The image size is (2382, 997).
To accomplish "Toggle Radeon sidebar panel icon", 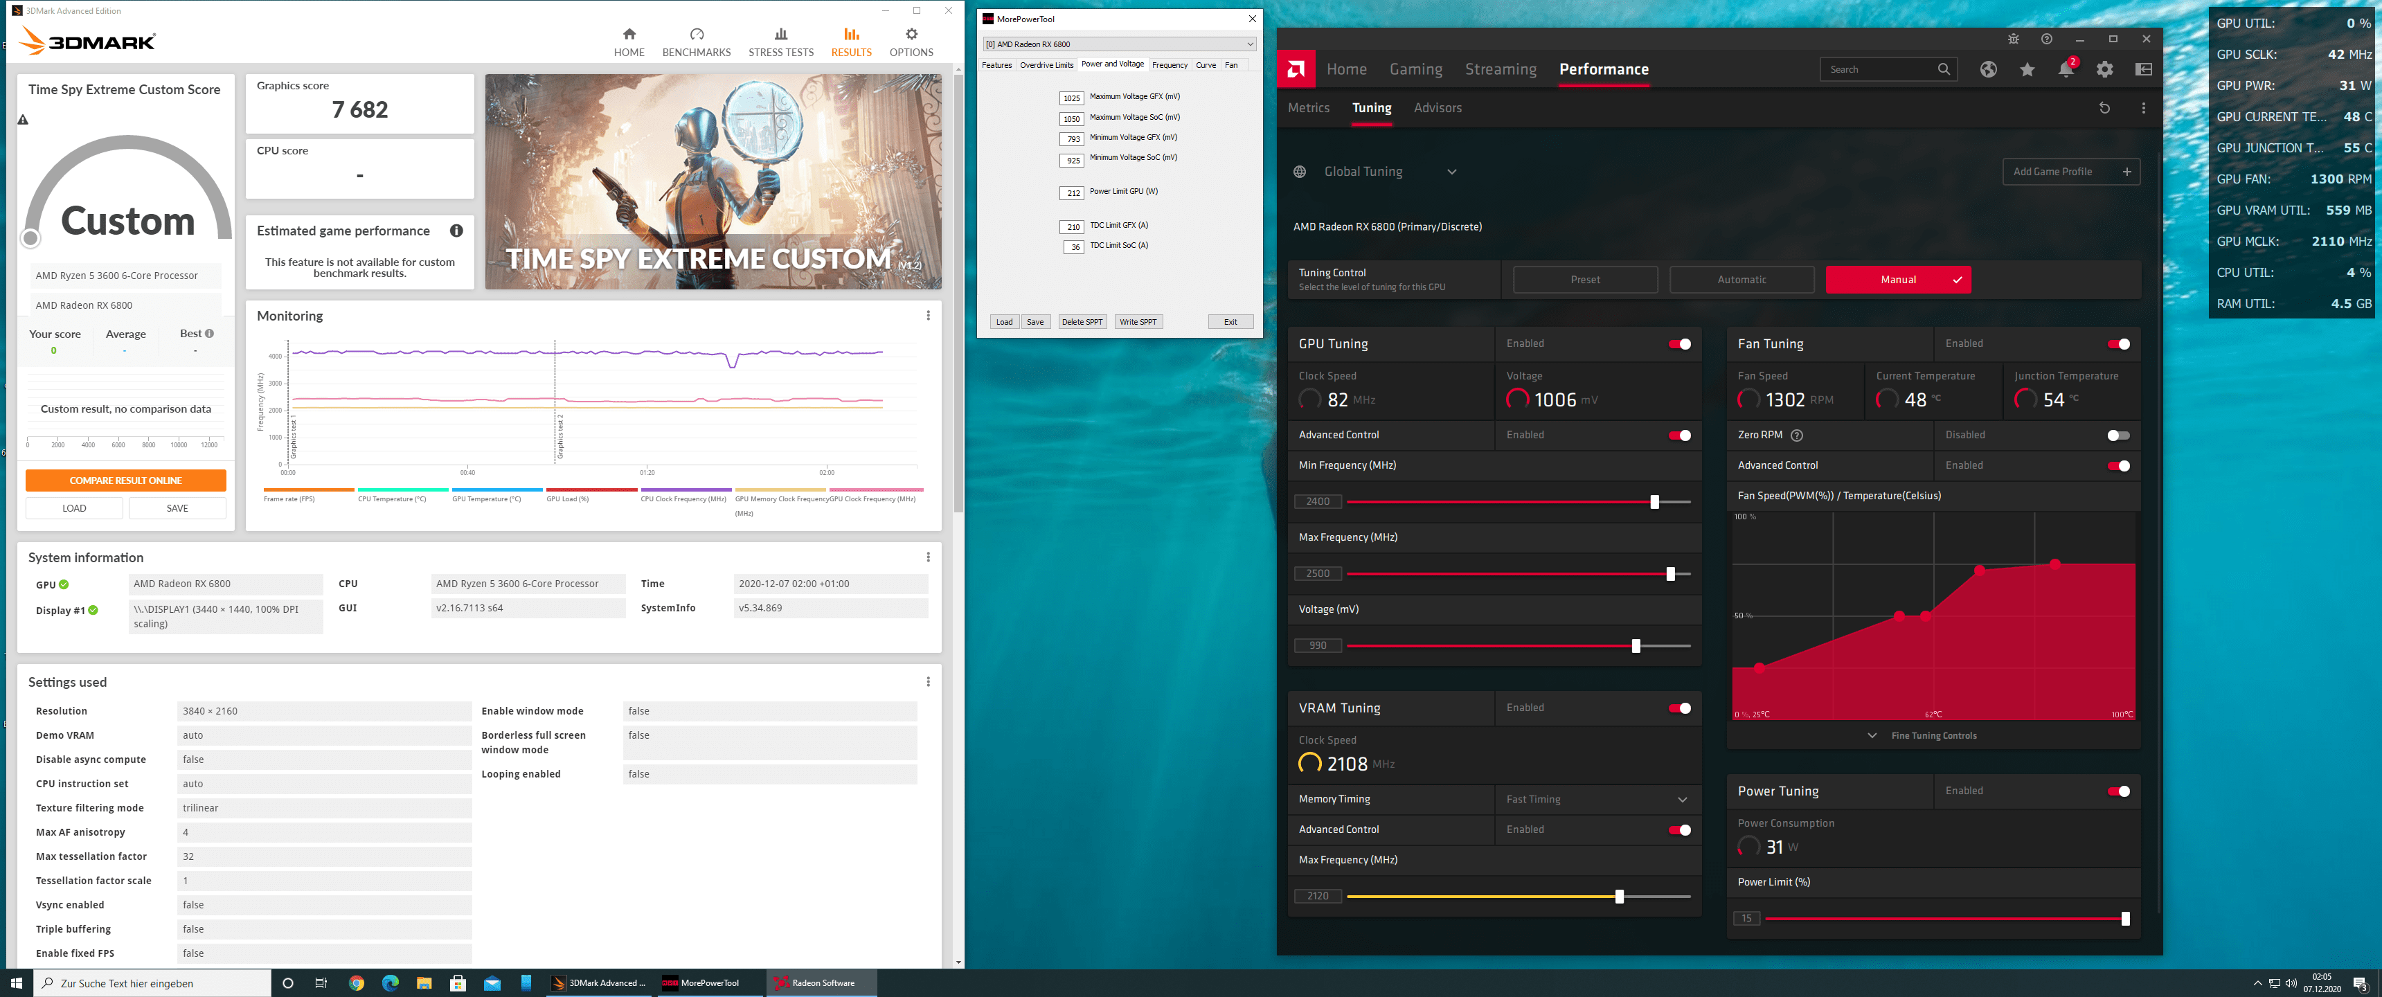I will tap(2143, 69).
